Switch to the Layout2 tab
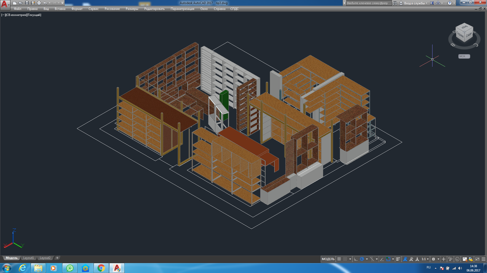Viewport: 487px width, 273px height. point(45,258)
